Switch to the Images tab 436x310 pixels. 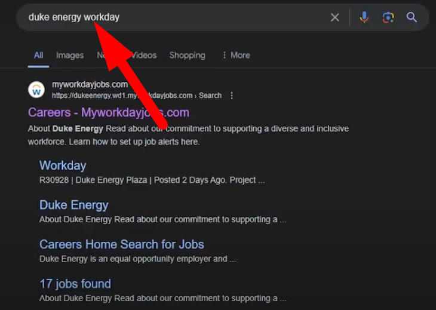click(70, 55)
